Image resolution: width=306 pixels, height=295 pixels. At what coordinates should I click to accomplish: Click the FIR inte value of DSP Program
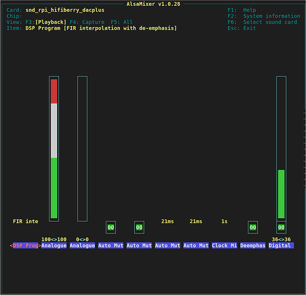25,221
